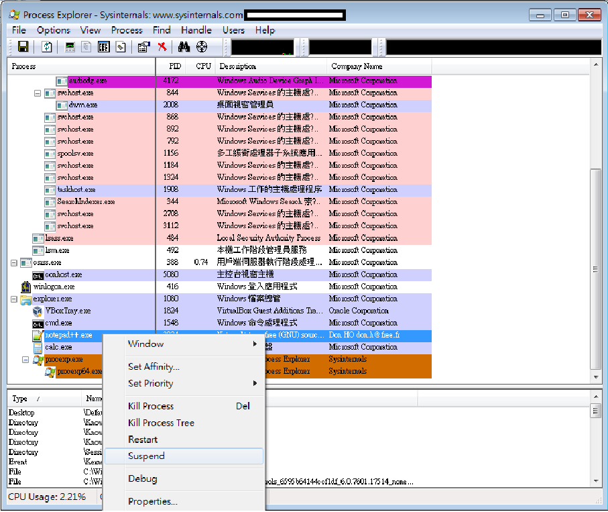Open the Users menu
Viewport: 608px width, 512px height.
233,30
